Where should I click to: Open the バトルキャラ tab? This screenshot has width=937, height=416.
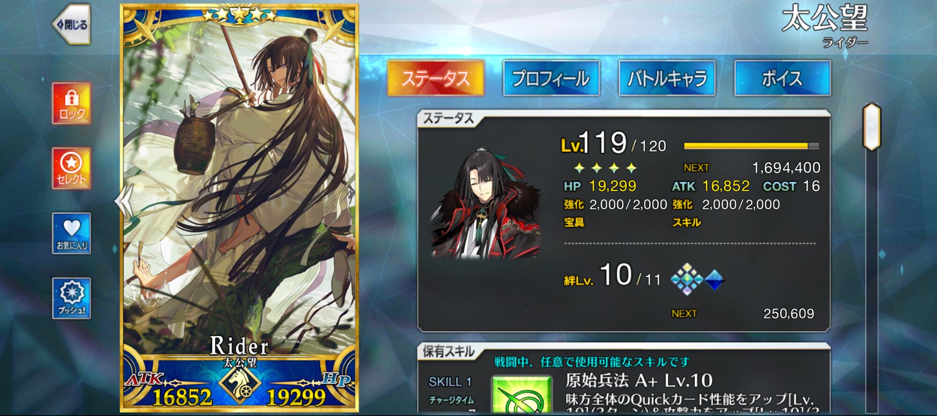[x=667, y=78]
